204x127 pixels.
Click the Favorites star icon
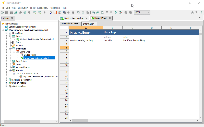pos(193,12)
